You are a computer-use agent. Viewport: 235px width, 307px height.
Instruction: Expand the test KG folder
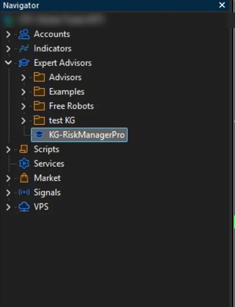pos(24,120)
